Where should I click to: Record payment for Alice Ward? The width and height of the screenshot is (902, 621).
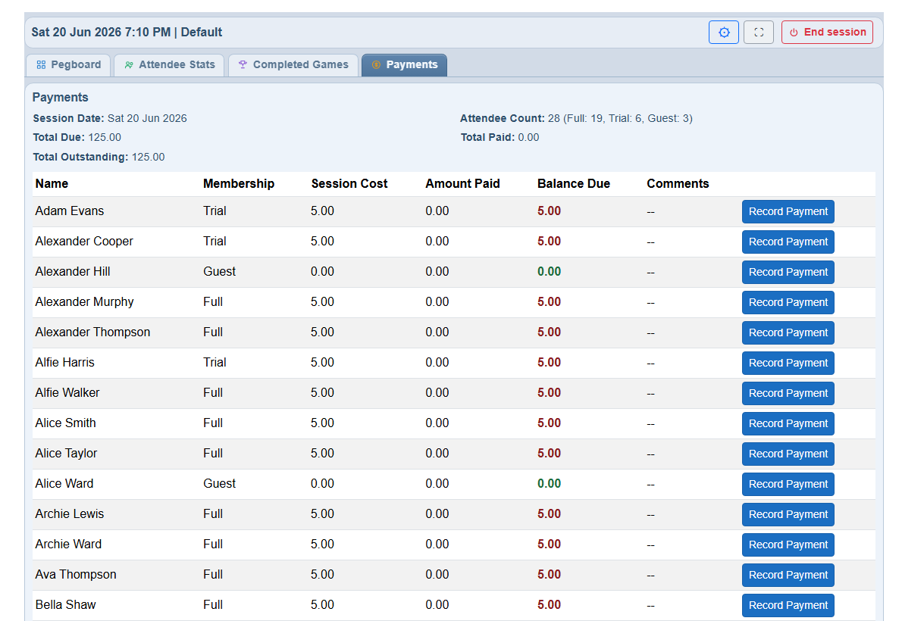788,484
